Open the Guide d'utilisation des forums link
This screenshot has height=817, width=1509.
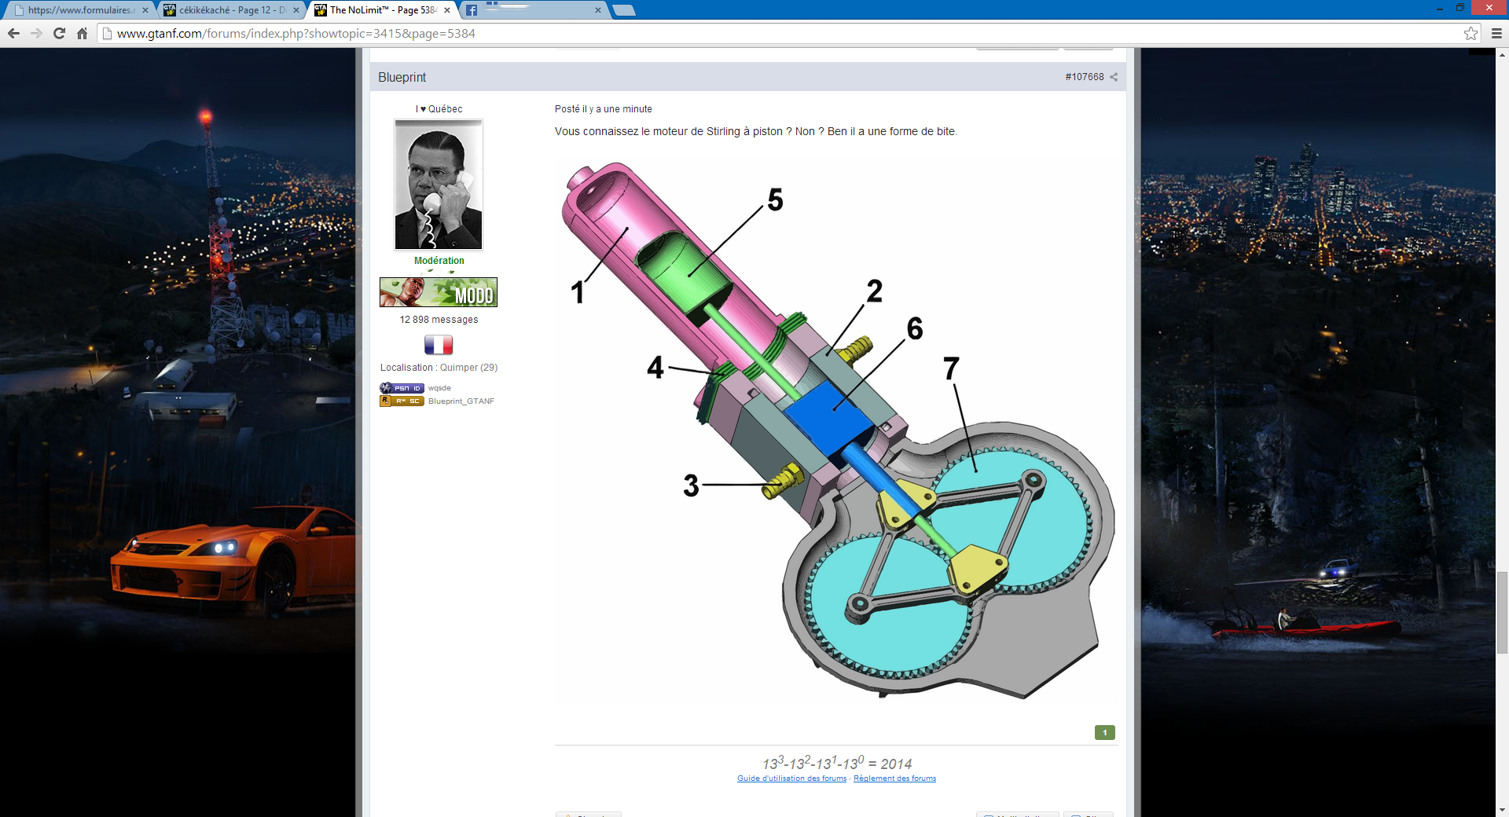[x=791, y=779]
